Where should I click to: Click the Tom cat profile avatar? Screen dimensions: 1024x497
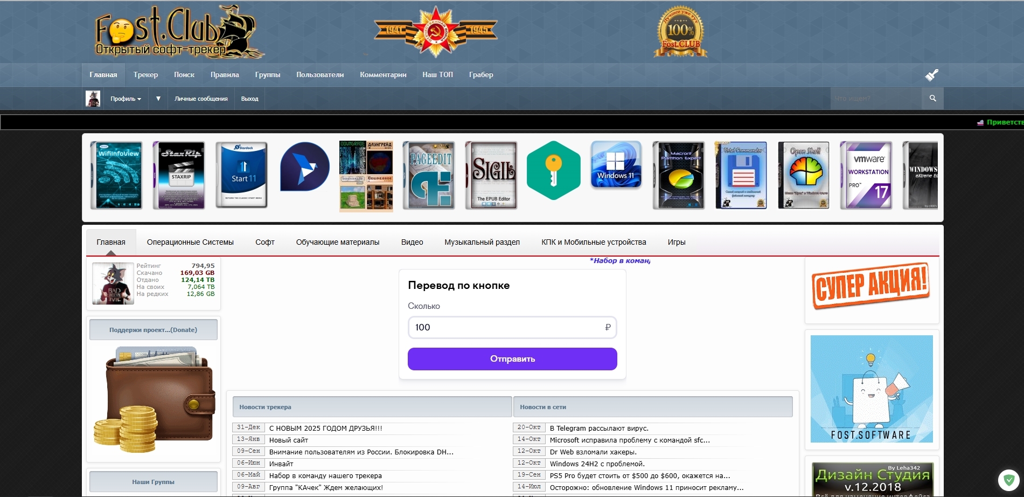coord(113,284)
